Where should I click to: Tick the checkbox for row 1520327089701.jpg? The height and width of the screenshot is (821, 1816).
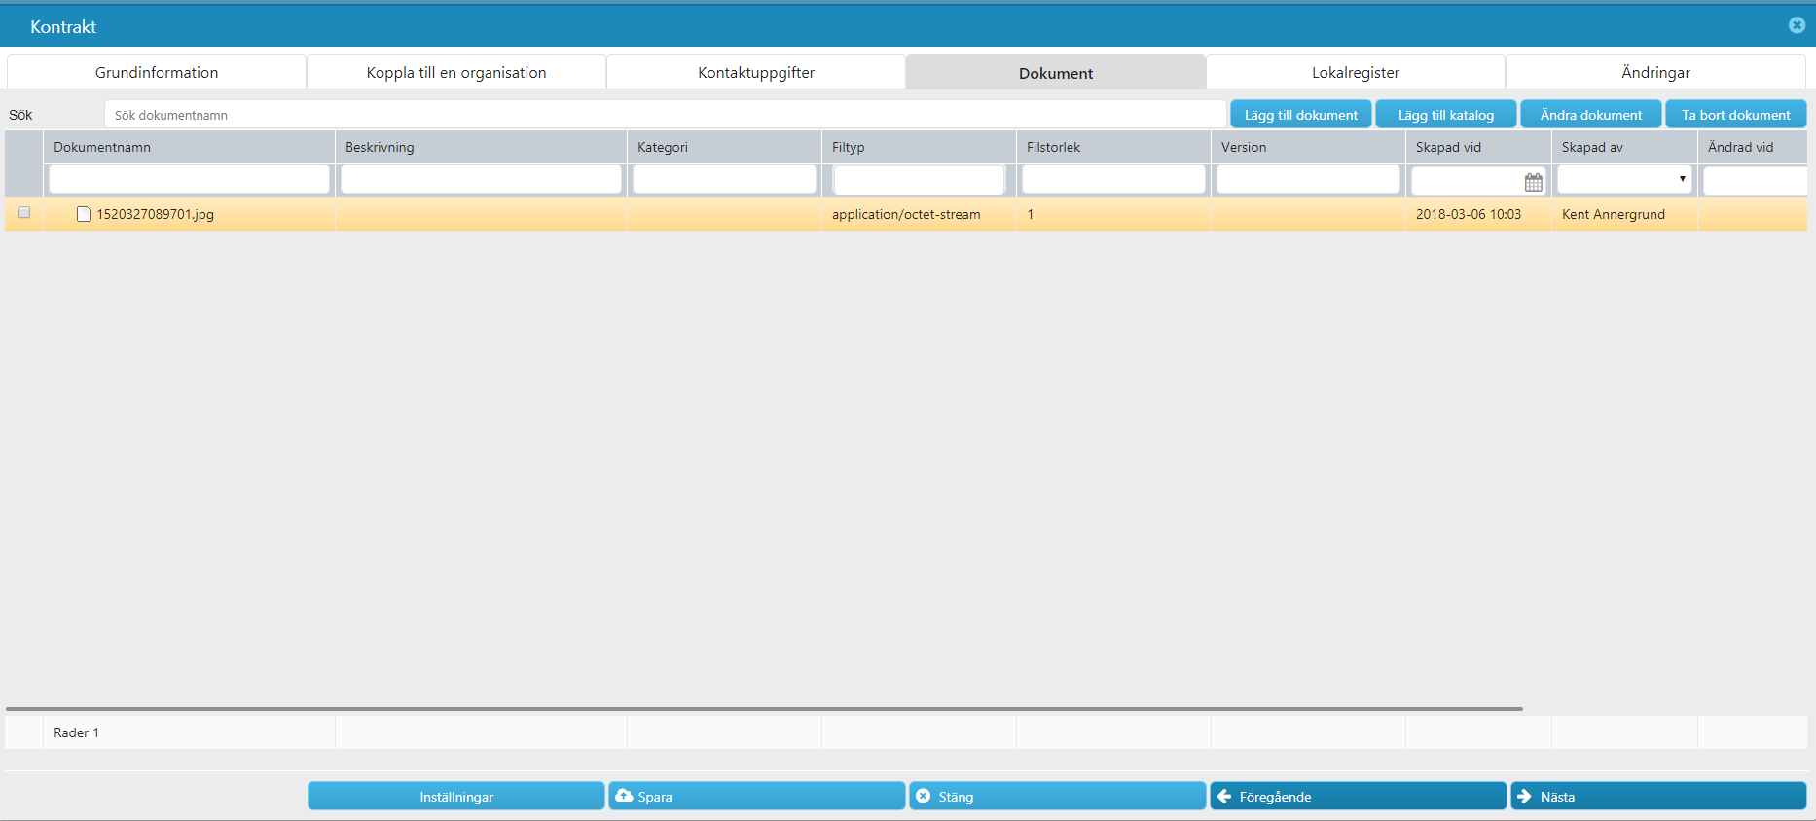click(24, 212)
